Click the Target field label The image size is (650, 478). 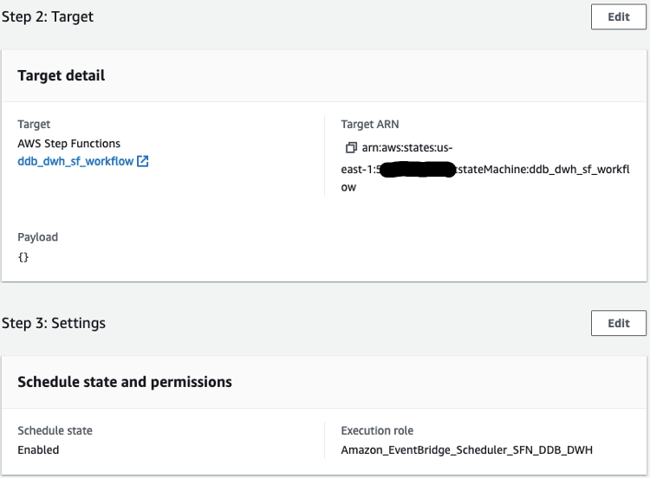click(34, 125)
